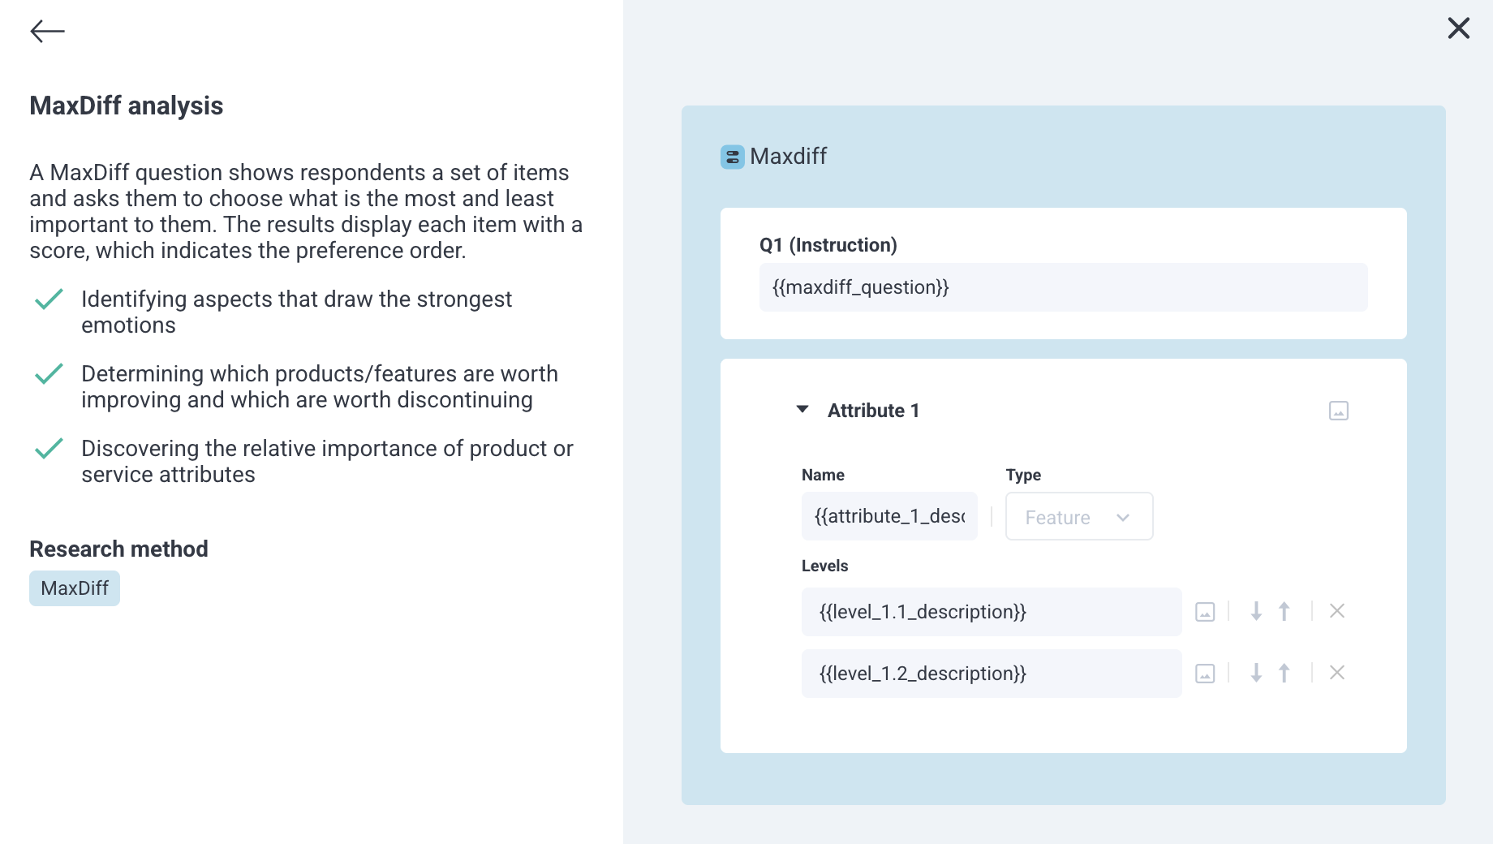This screenshot has height=844, width=1493.
Task: Go back with the arrow button
Action: (x=48, y=30)
